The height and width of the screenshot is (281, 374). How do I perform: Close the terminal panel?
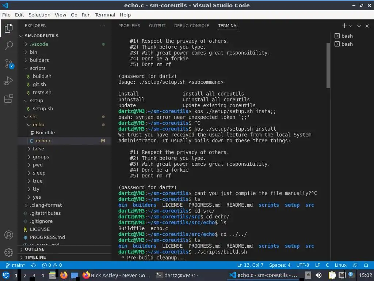point(367,26)
